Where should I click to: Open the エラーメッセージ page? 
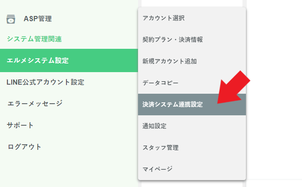click(x=35, y=104)
